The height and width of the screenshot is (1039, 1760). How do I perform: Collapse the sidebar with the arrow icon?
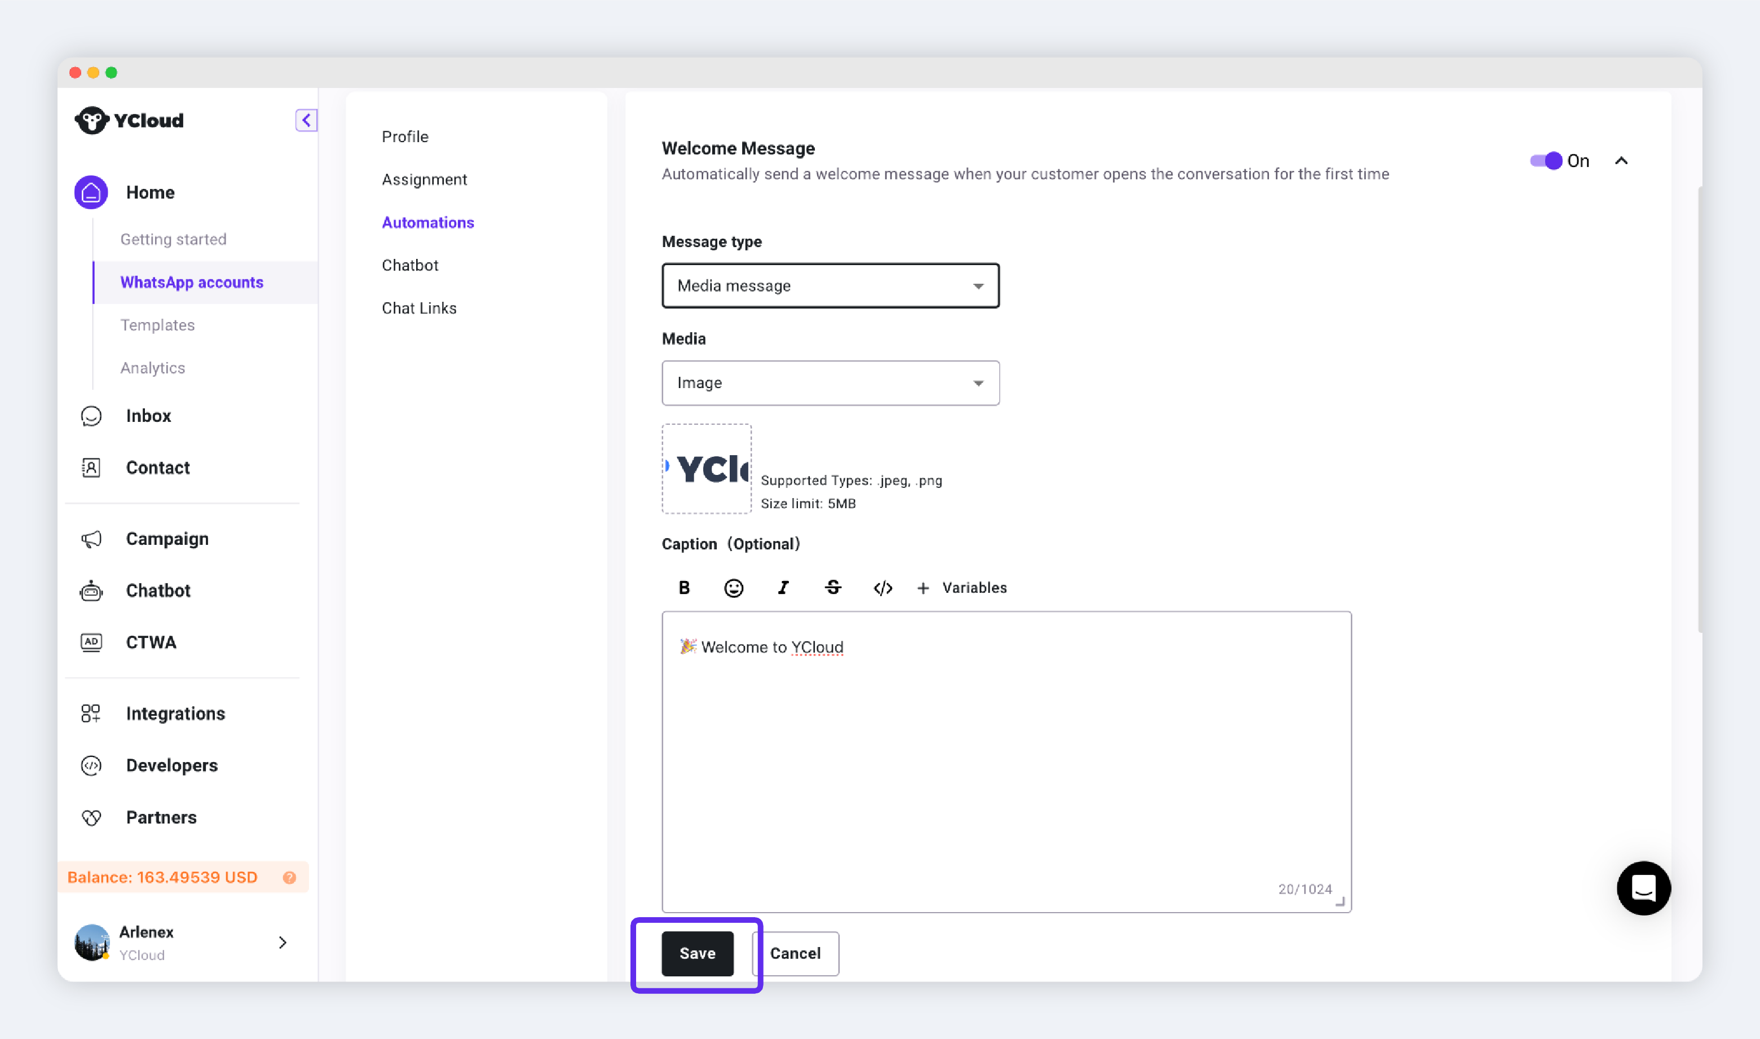(x=306, y=120)
